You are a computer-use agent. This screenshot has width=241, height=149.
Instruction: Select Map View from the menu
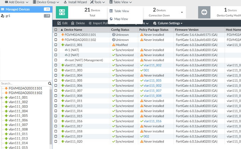[121, 19]
